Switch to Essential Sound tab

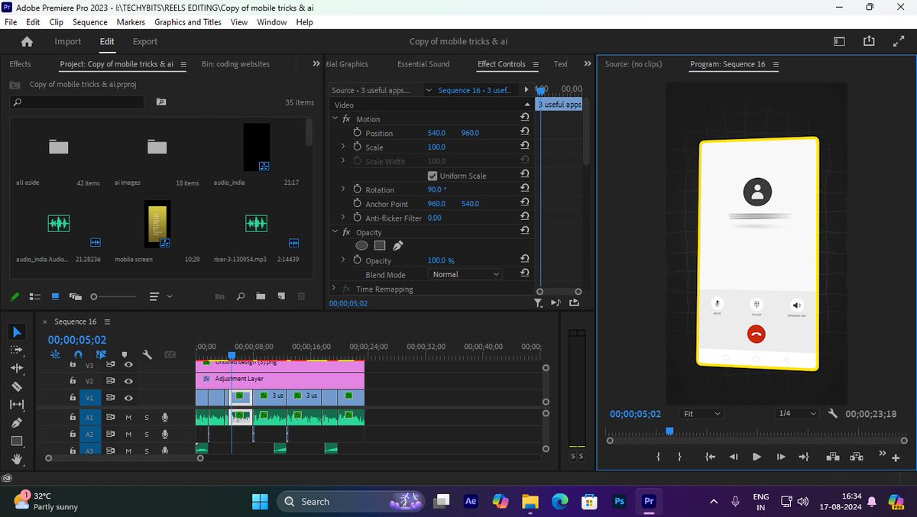point(423,64)
